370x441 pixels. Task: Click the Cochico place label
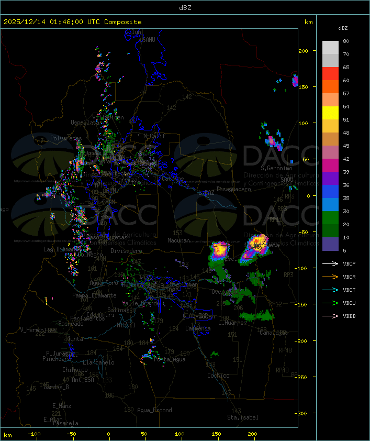coord(218,376)
